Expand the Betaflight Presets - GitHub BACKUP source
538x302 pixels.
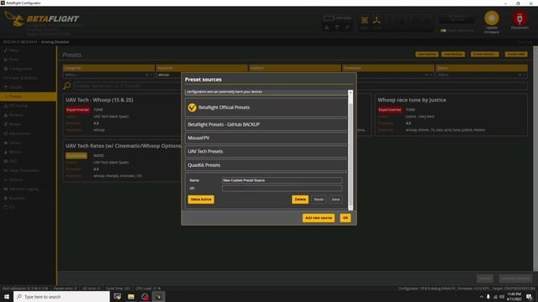(266, 124)
